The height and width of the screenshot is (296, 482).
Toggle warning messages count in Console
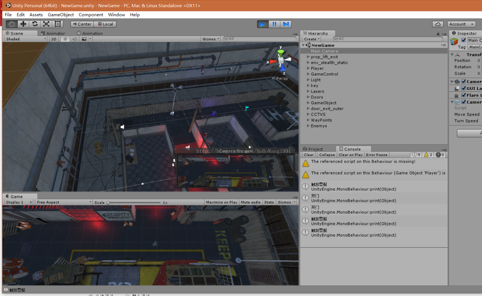(x=428, y=155)
